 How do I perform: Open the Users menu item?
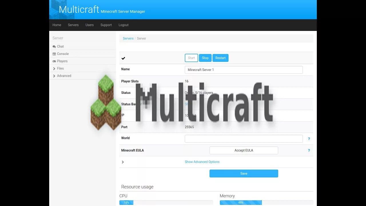pyautogui.click(x=89, y=25)
